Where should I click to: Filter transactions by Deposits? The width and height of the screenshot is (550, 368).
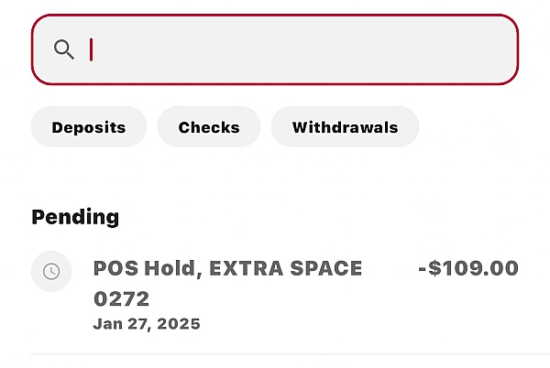point(89,126)
